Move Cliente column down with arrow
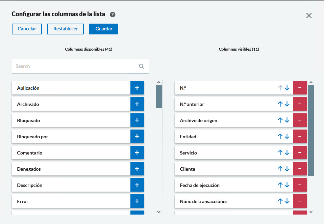Viewport: 324px width, 224px height. [x=287, y=169]
